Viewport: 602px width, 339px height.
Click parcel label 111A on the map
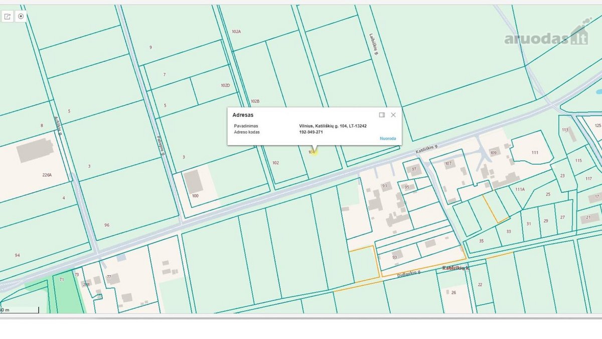pyautogui.click(x=519, y=189)
